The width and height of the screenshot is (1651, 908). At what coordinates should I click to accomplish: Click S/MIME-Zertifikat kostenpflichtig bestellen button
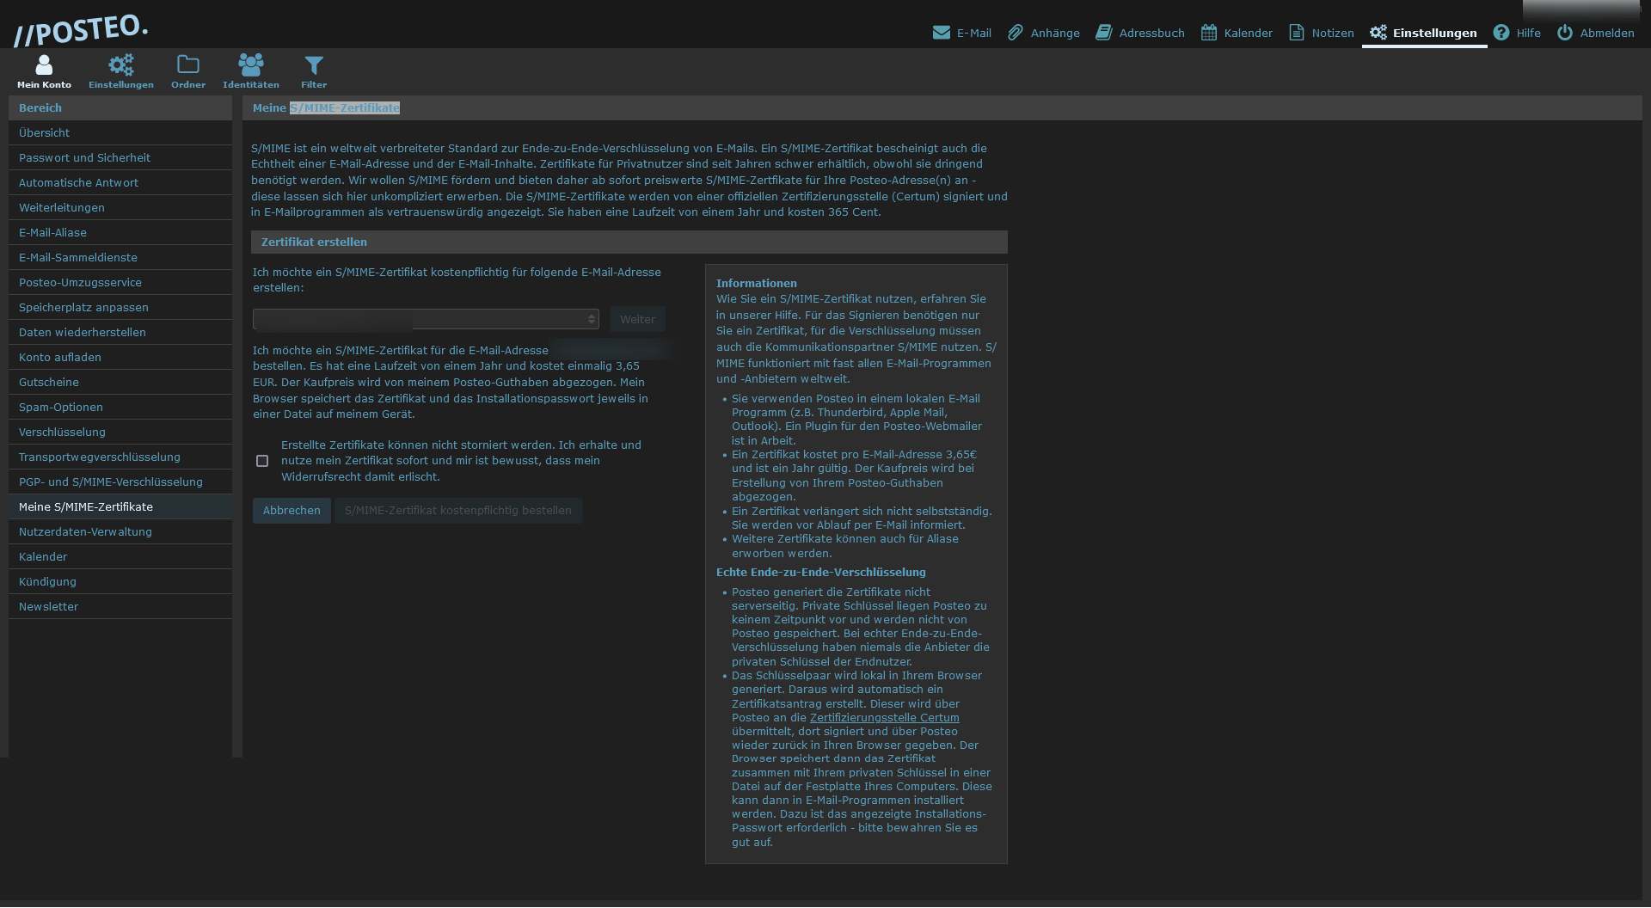point(457,511)
